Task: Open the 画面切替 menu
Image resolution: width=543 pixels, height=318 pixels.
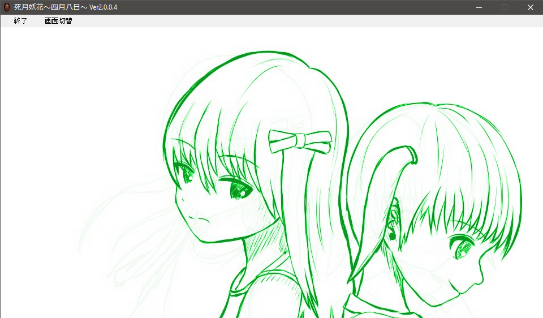Action: pos(58,21)
